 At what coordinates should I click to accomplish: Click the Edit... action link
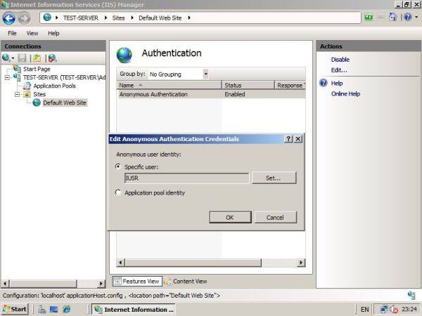click(x=339, y=70)
